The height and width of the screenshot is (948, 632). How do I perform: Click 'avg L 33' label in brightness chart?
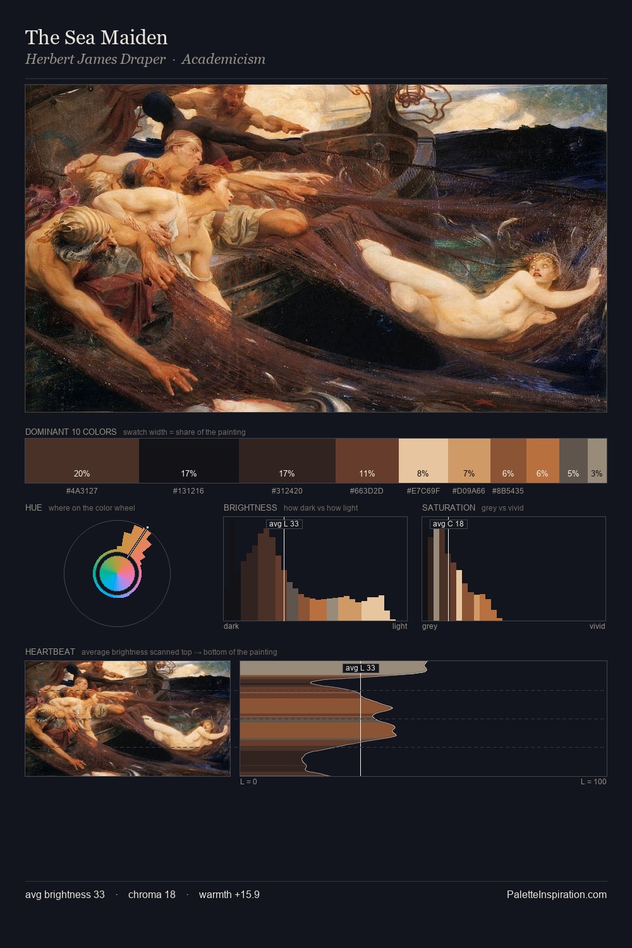click(x=284, y=524)
